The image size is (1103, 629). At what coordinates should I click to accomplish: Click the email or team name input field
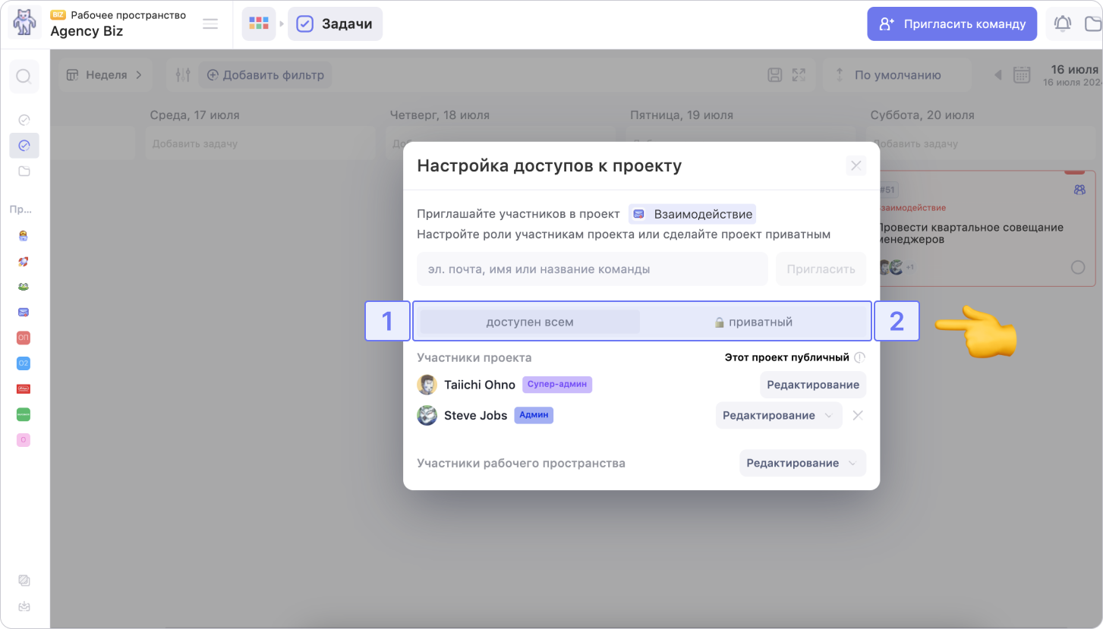(591, 269)
